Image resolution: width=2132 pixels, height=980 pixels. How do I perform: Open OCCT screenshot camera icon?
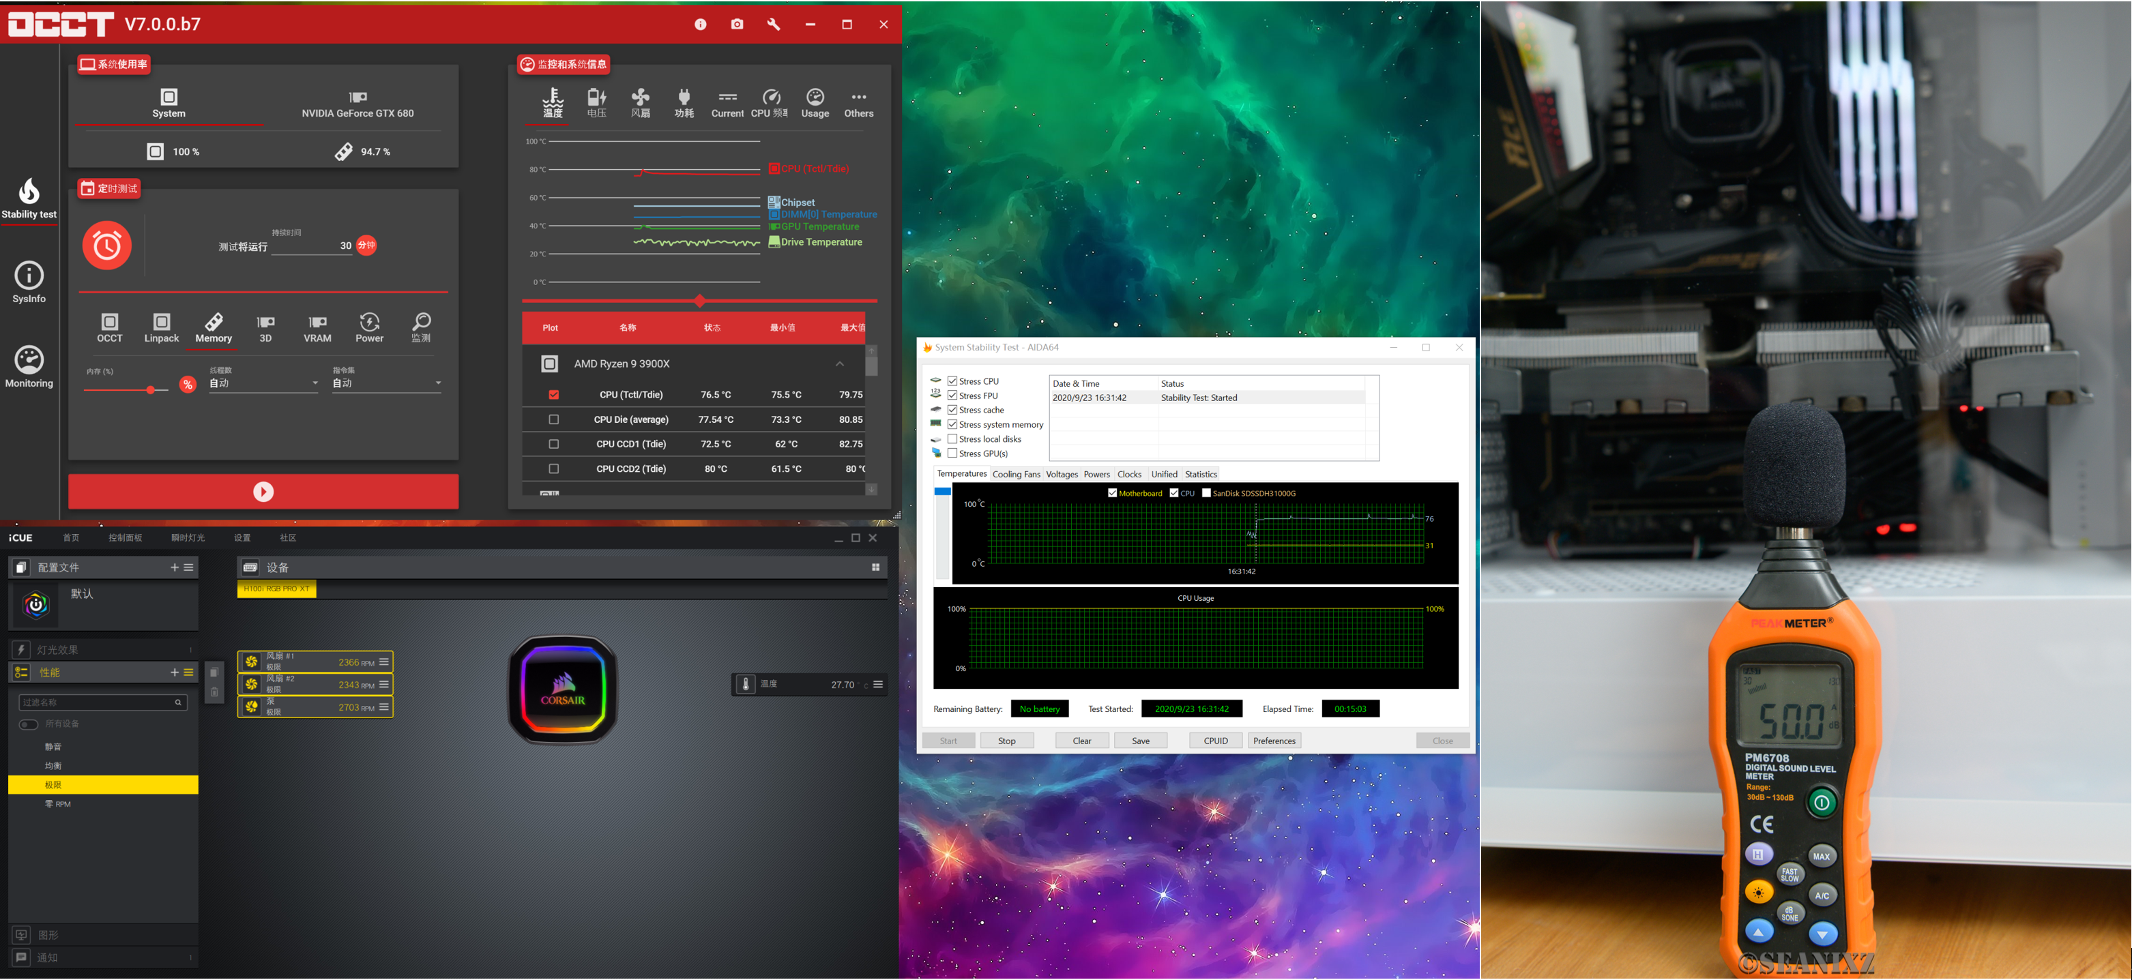click(737, 24)
